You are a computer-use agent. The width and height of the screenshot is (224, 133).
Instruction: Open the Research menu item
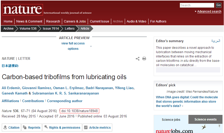coord(53,21)
